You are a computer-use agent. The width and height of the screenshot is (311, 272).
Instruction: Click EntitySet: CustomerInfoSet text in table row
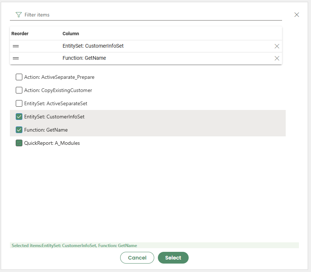point(96,46)
